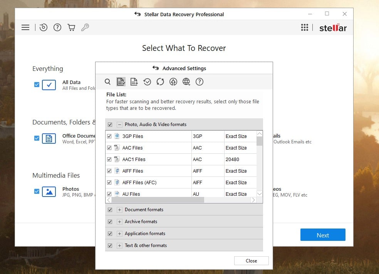Toggle Text & other formats checkbox
The height and width of the screenshot is (274, 379).
click(110, 245)
